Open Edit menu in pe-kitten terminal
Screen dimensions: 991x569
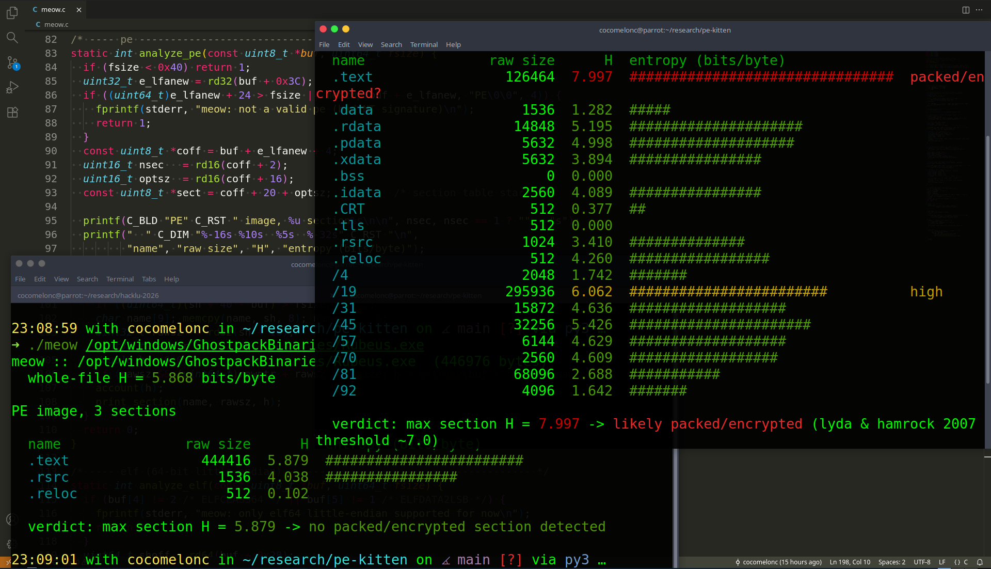point(344,45)
